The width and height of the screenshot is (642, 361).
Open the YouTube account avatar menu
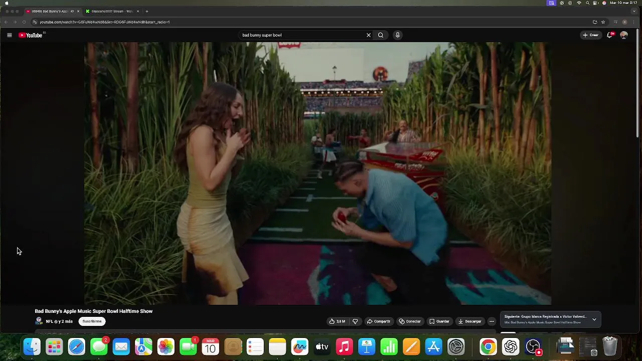624,35
